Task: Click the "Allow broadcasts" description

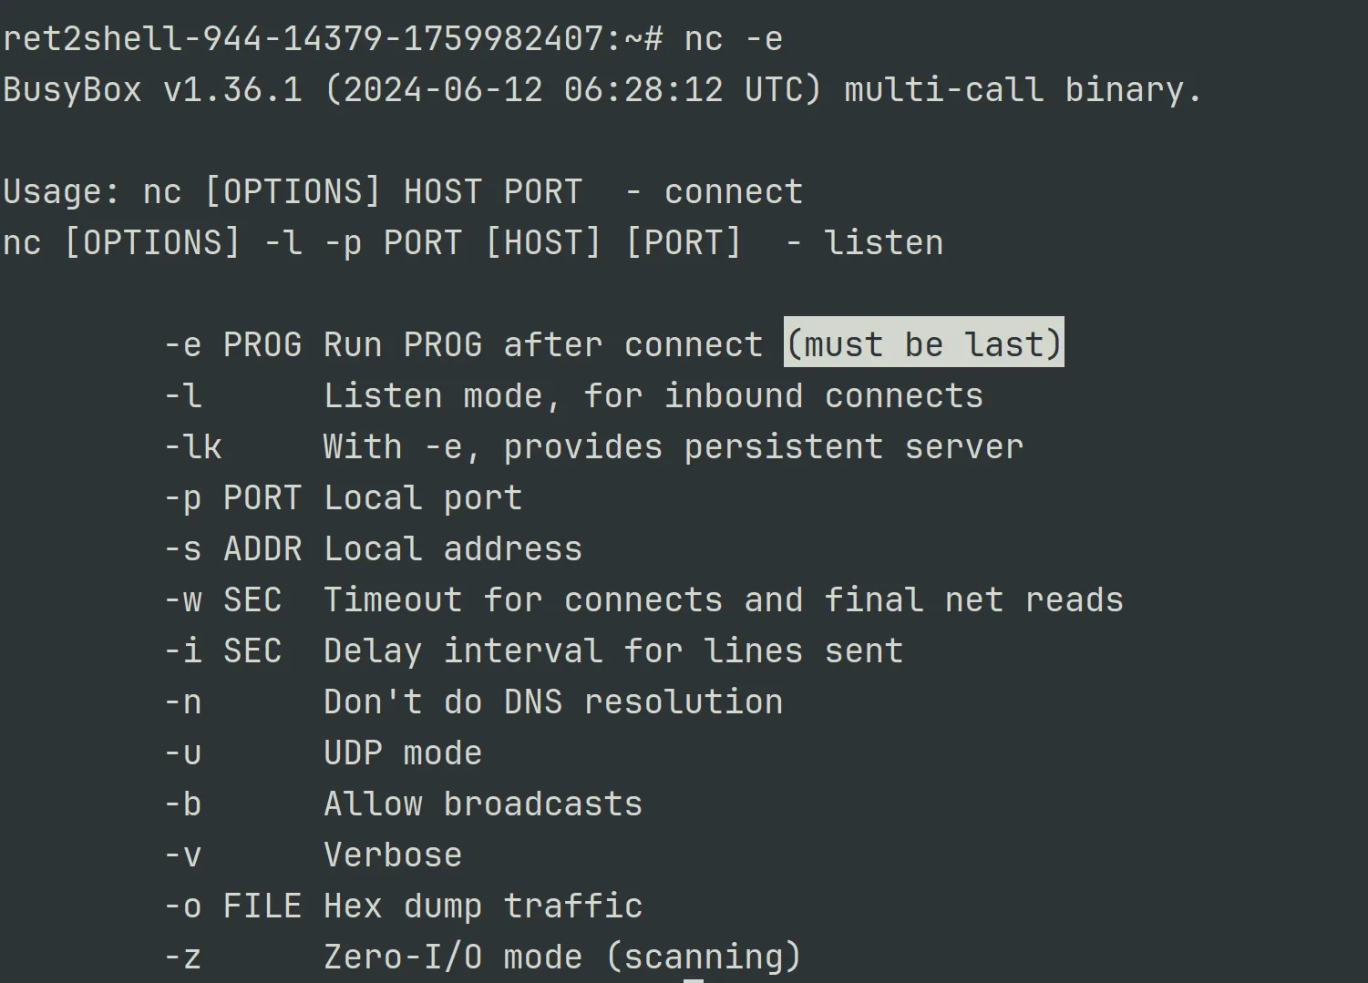Action: tap(482, 804)
